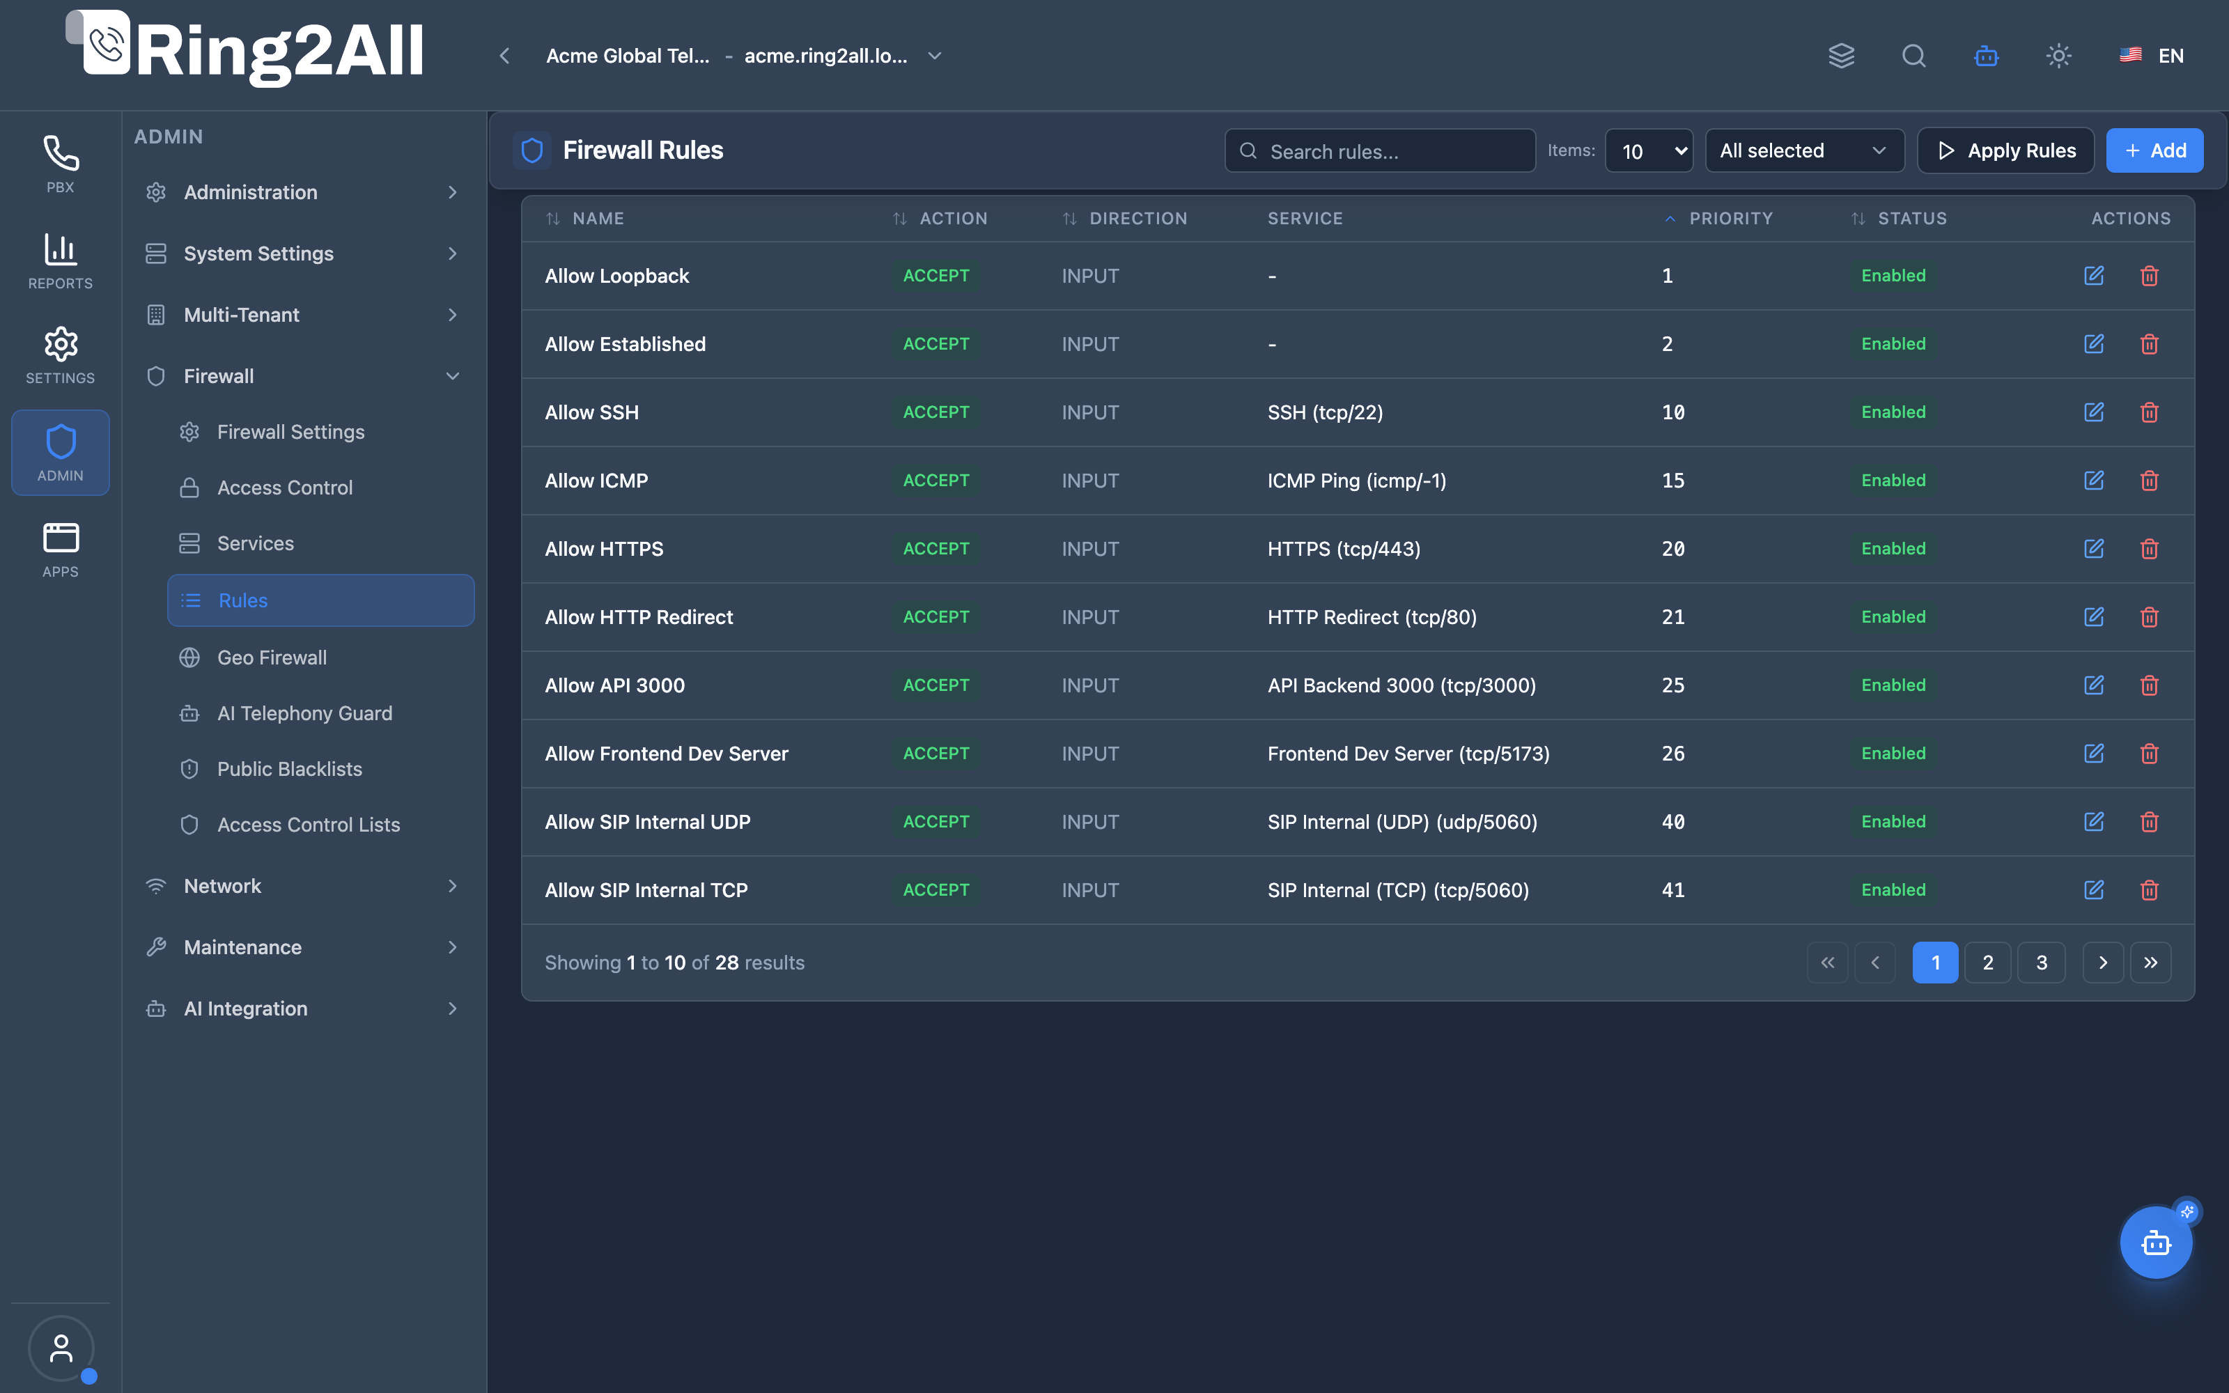Delete the Allow Established rule
The image size is (2229, 1393).
[2149, 343]
